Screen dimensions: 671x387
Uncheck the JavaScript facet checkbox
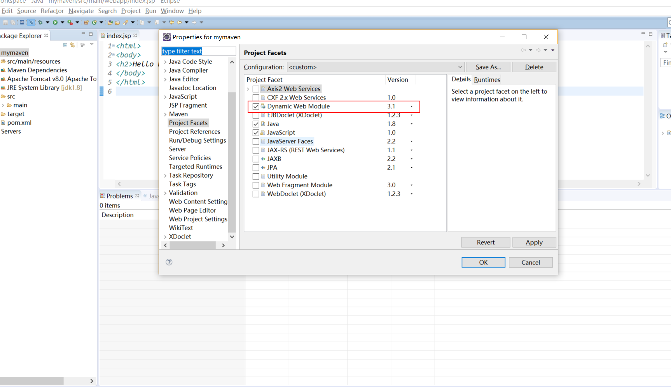click(x=256, y=132)
